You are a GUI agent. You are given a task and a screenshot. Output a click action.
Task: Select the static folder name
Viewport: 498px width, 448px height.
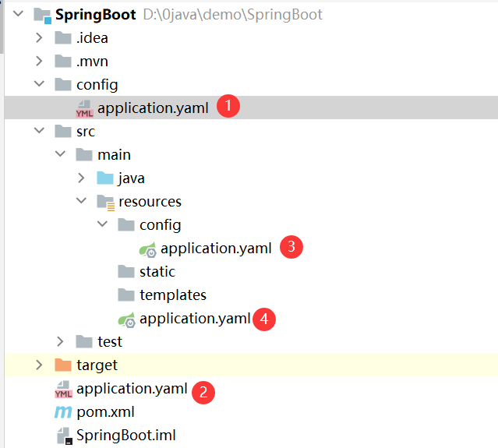(x=157, y=272)
